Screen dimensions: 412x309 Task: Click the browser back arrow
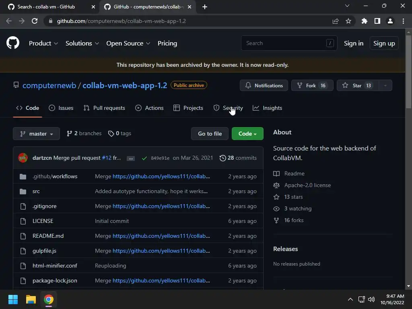point(9,21)
